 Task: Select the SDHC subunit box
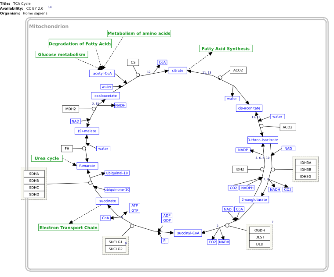34,188
